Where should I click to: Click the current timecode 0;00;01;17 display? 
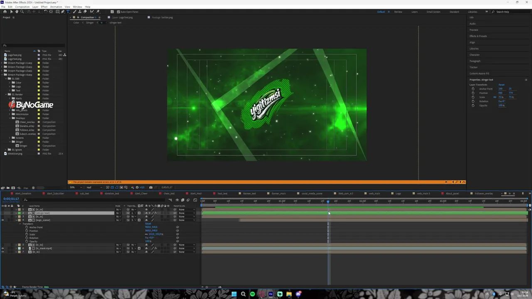[x=11, y=199]
